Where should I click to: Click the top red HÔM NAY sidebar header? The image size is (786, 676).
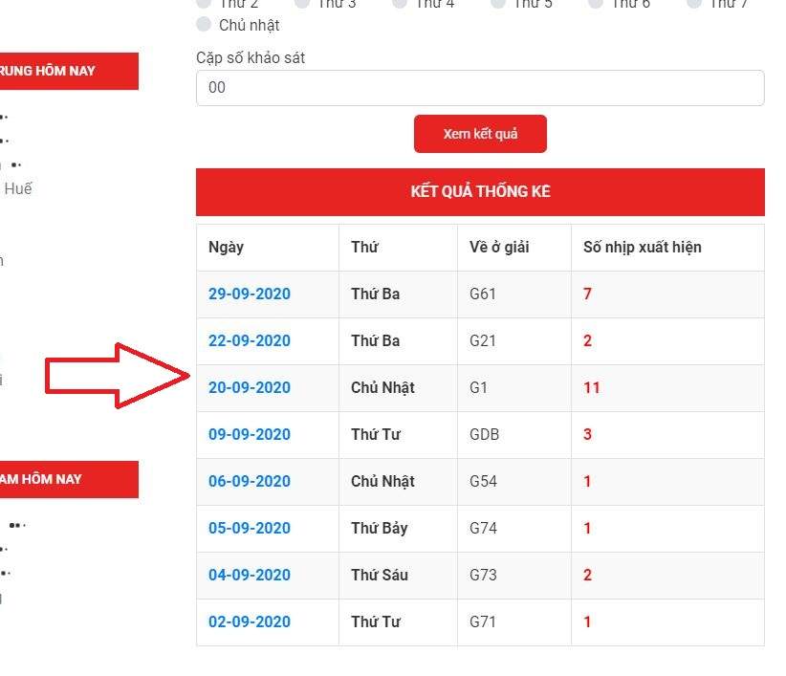pyautogui.click(x=67, y=72)
